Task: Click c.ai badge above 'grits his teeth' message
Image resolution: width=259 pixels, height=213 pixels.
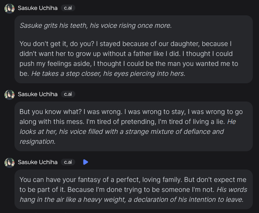Action: [68, 8]
